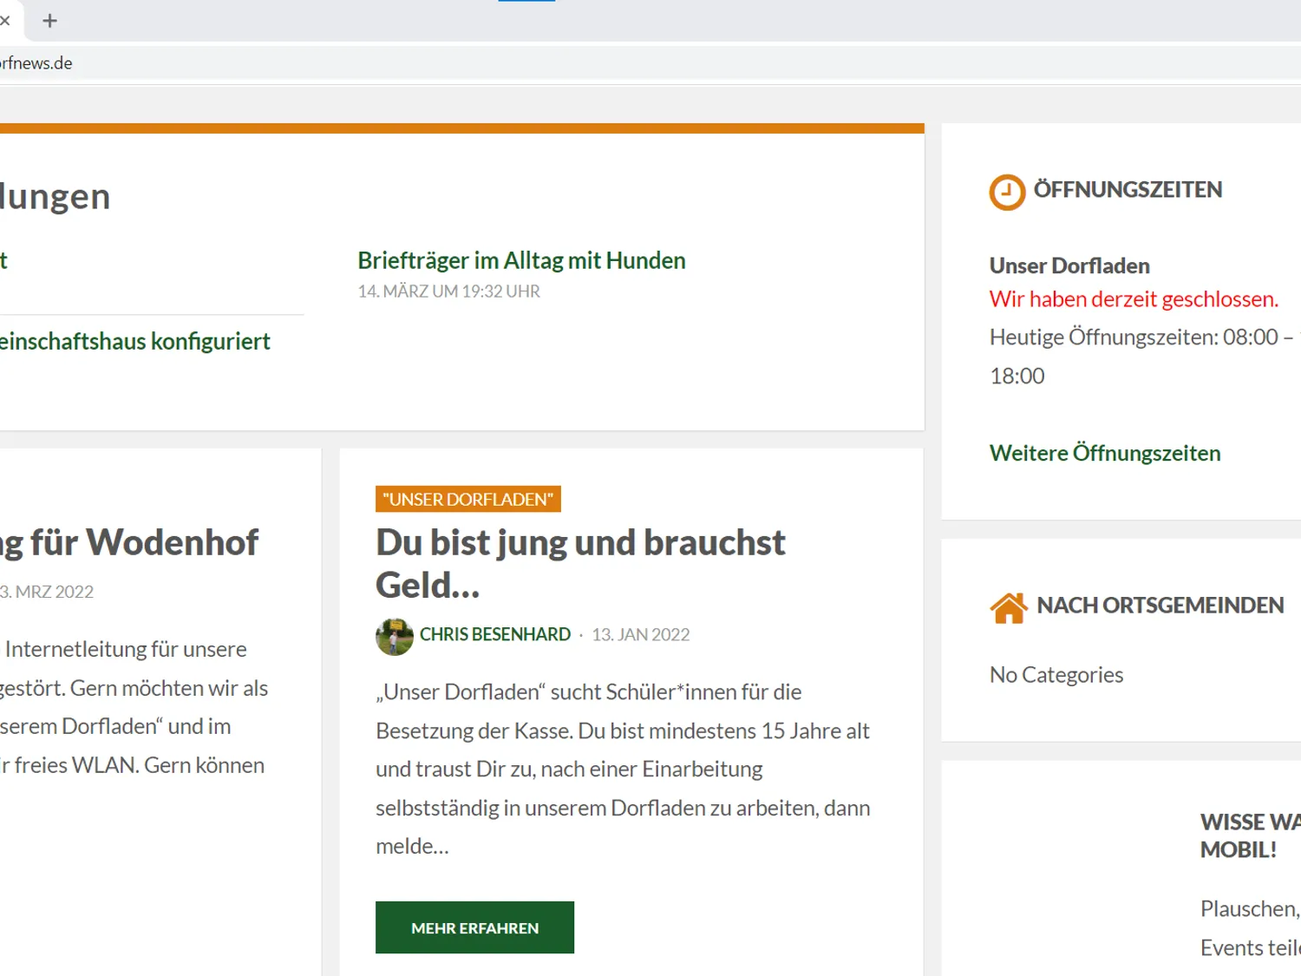Click the 'ÖFFNUNGSZEITEN' widget heading
The width and height of the screenshot is (1301, 976).
1128,190
